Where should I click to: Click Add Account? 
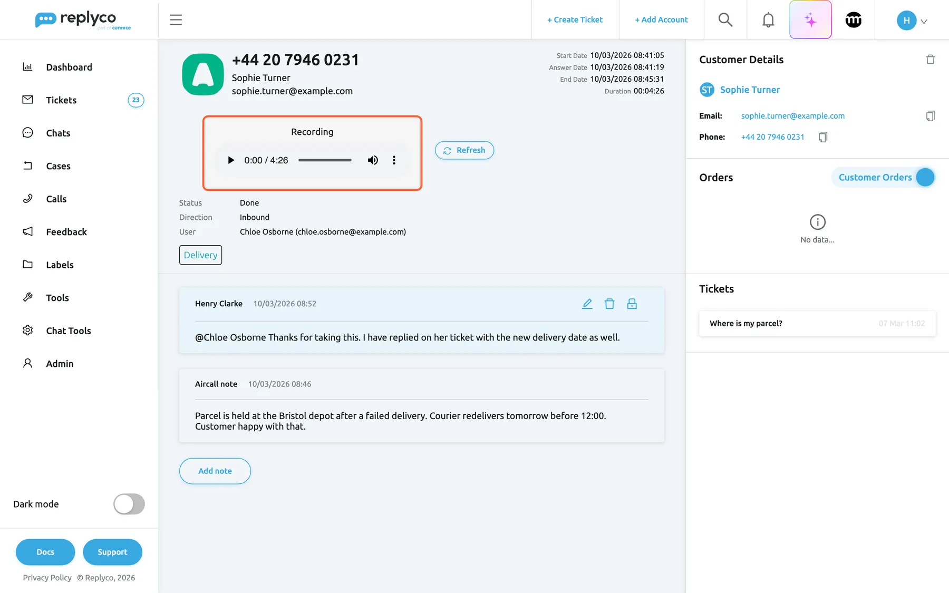coord(661,20)
